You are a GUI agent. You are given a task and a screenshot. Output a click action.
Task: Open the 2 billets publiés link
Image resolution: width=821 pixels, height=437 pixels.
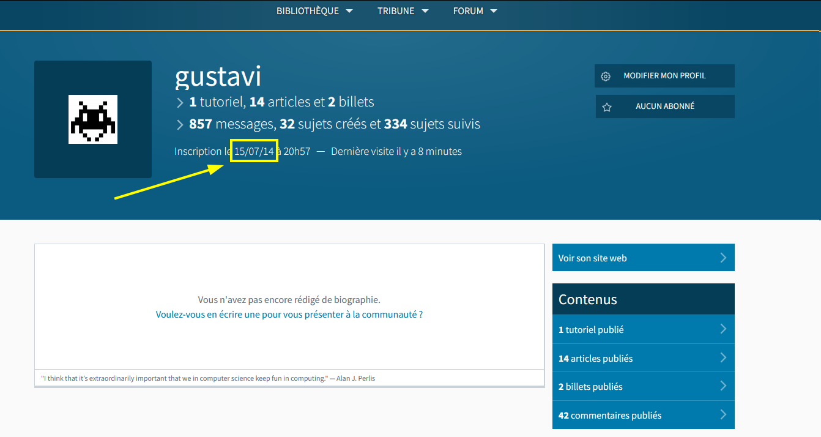tap(643, 386)
